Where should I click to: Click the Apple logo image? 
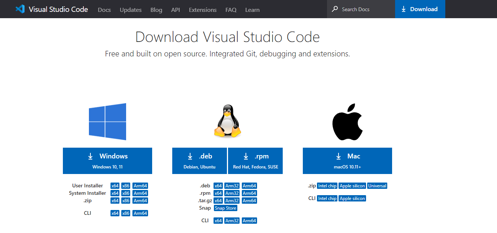tap(347, 122)
